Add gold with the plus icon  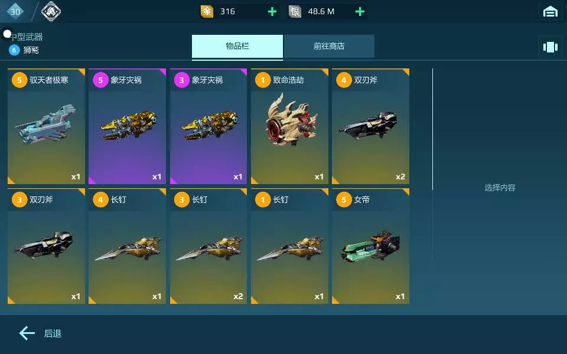272,12
